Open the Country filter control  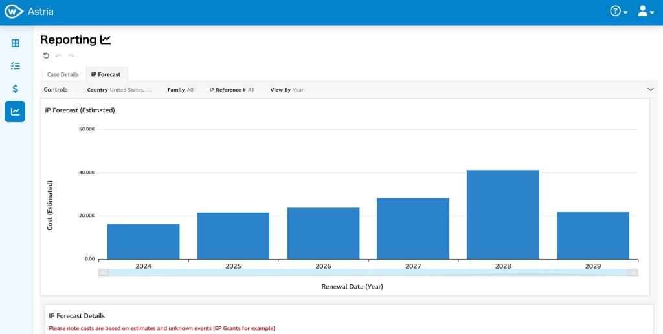coord(119,90)
